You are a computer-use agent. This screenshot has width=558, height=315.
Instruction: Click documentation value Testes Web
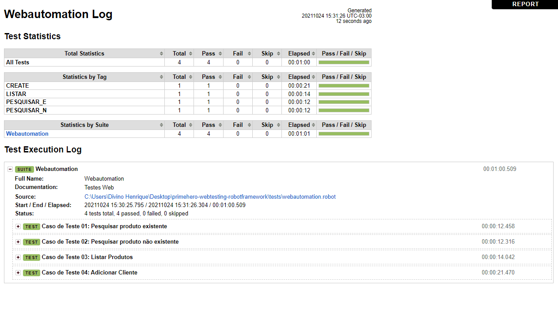coord(99,187)
